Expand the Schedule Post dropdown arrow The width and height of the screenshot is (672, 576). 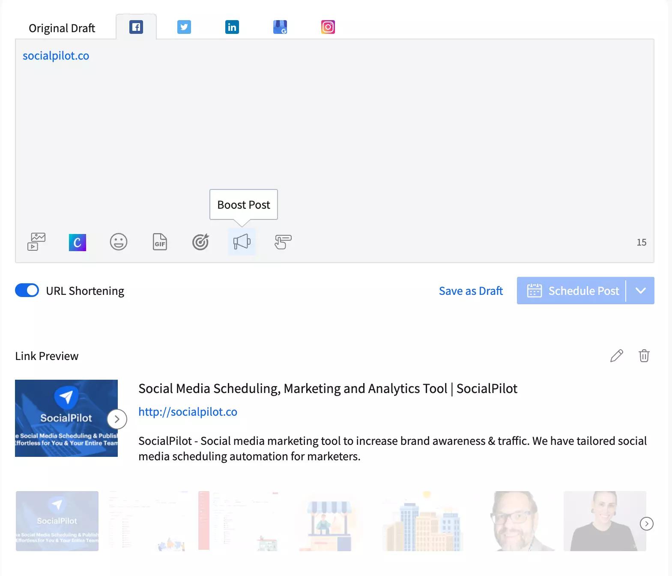pos(640,291)
